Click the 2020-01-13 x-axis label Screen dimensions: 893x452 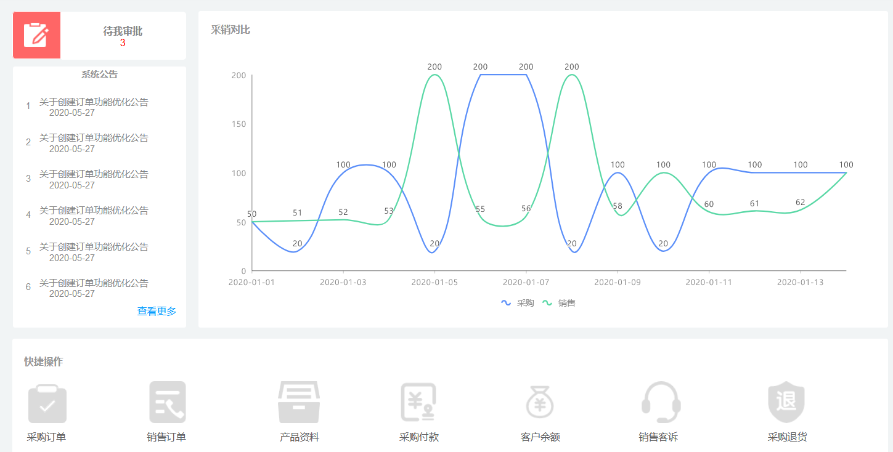point(800,282)
